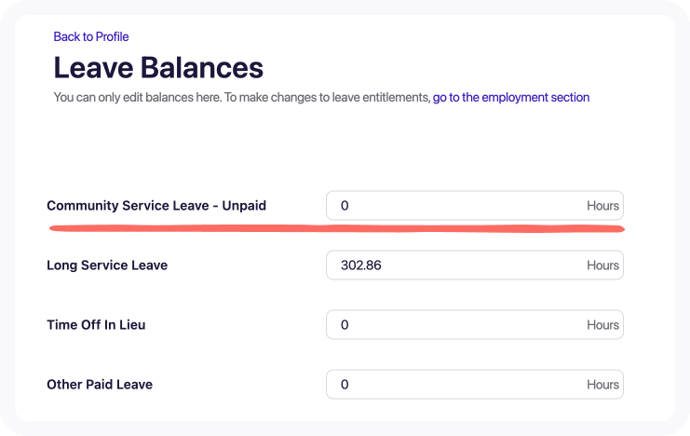This screenshot has width=690, height=436.
Task: Click the 'You can only edit balances here' text
Action: click(138, 97)
